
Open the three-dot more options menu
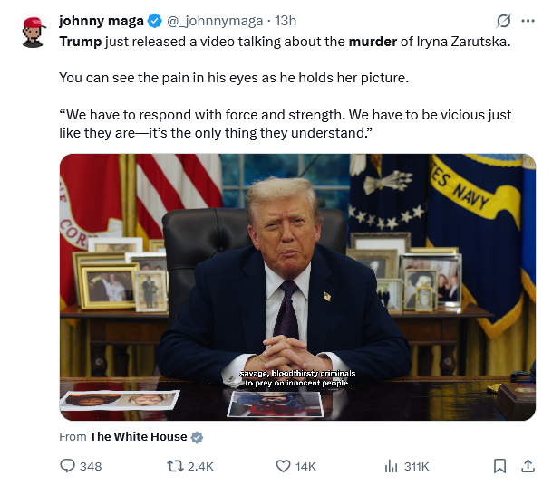(x=528, y=21)
